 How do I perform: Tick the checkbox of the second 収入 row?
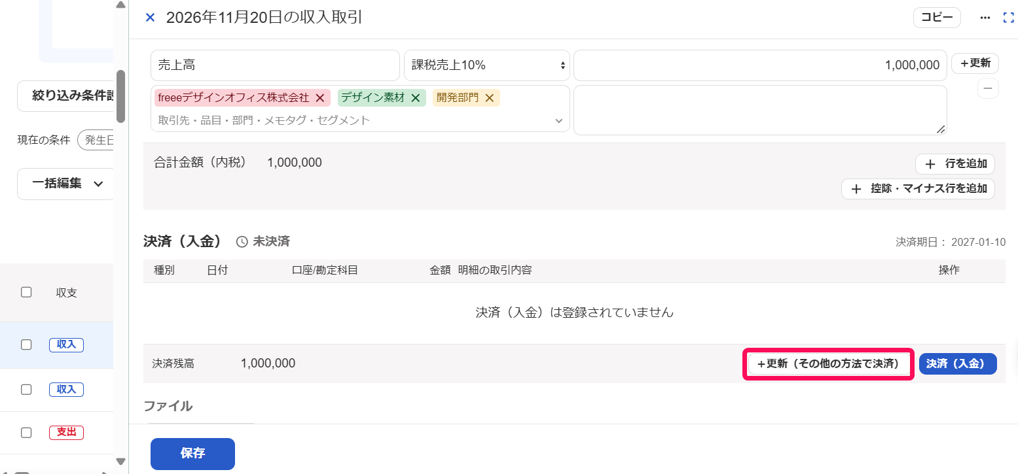tap(26, 389)
